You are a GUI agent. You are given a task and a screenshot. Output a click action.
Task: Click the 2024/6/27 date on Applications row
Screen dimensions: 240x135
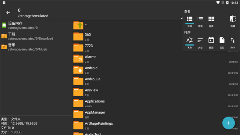click(x=233, y=106)
